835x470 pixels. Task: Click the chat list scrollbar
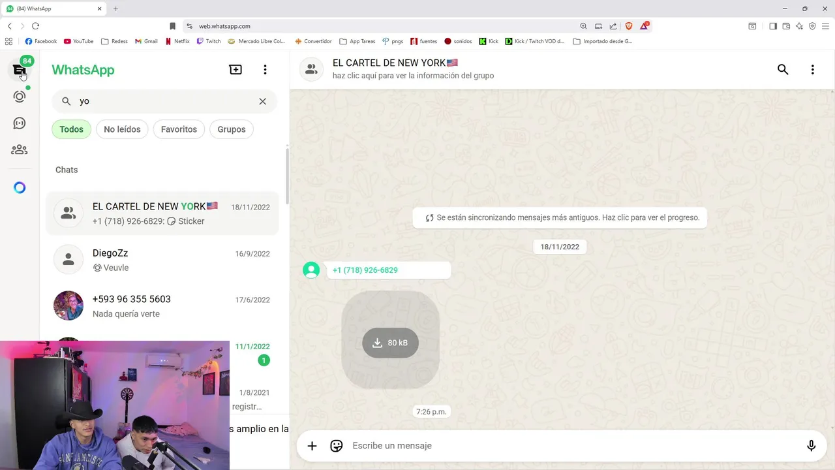[x=287, y=176]
